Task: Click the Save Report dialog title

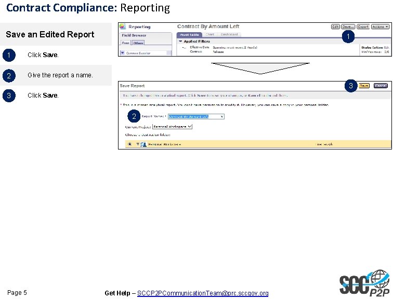Action: [x=132, y=86]
